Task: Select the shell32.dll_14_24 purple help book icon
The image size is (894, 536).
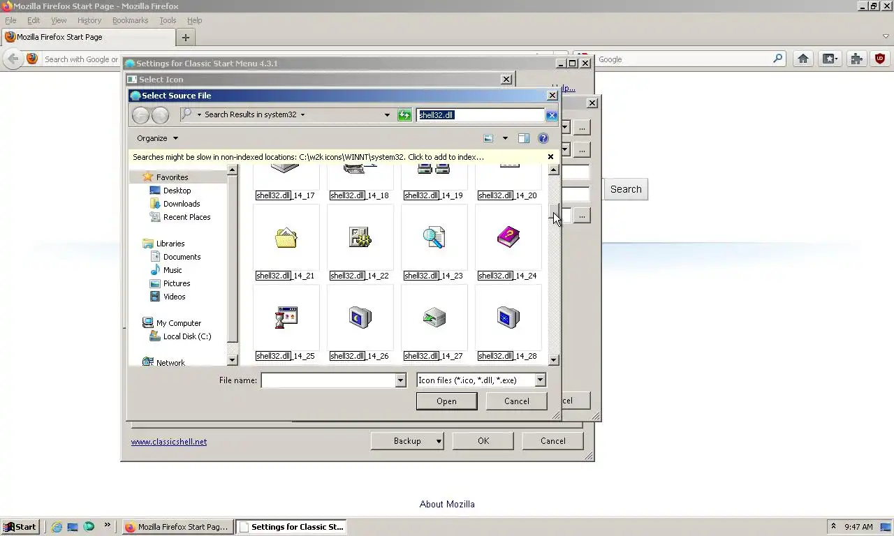Action: click(x=508, y=237)
